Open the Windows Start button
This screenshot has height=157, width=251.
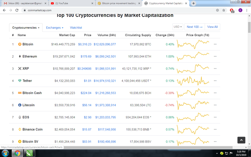[5, 153]
